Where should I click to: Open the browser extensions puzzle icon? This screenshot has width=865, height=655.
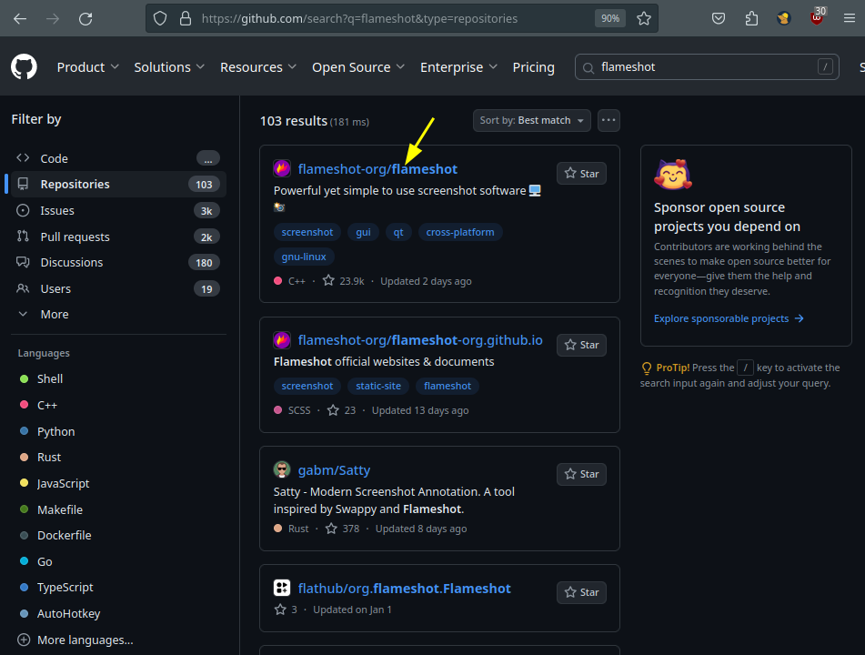[x=751, y=19]
